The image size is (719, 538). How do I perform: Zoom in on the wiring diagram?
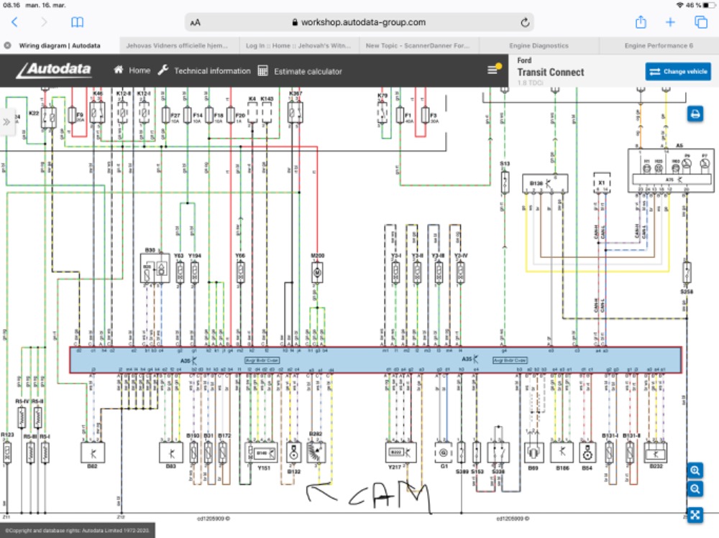pyautogui.click(x=695, y=470)
